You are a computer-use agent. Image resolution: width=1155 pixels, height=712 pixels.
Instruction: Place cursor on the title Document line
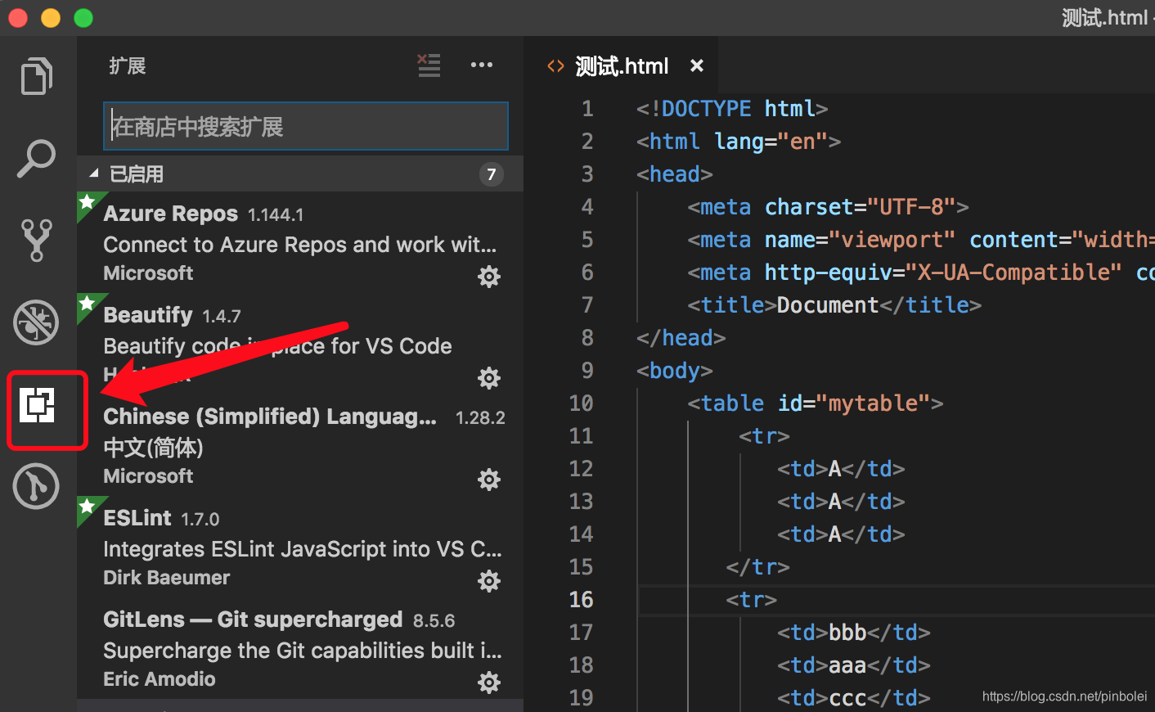tap(834, 304)
